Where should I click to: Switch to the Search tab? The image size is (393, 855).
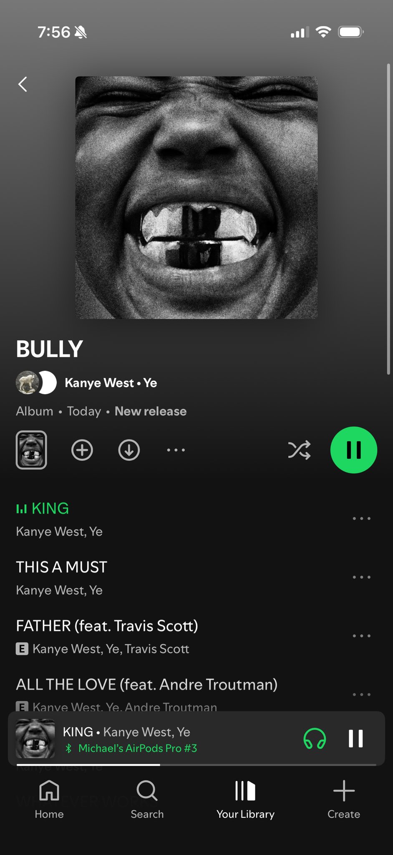[x=147, y=799]
